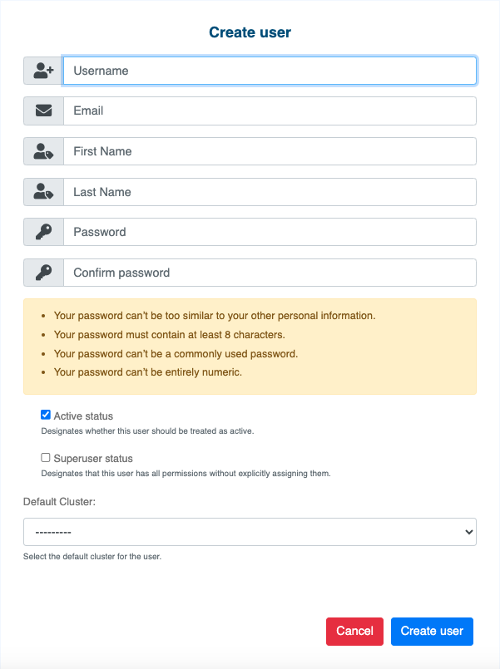The height and width of the screenshot is (669, 500).
Task: Click the Active status label text
Action: pyautogui.click(x=83, y=416)
